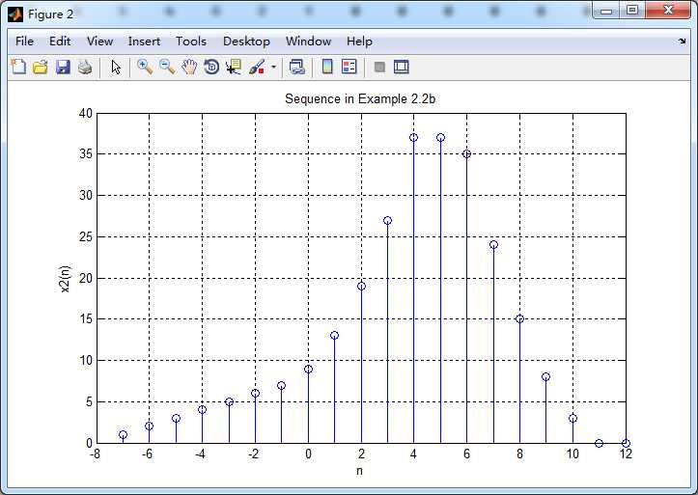The width and height of the screenshot is (698, 495).
Task: Open the Desktop menu
Action: [246, 41]
